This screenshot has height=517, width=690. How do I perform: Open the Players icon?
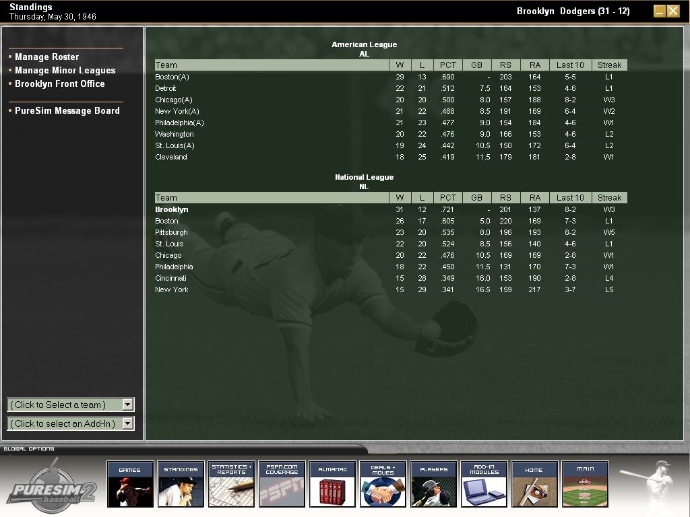coord(433,483)
